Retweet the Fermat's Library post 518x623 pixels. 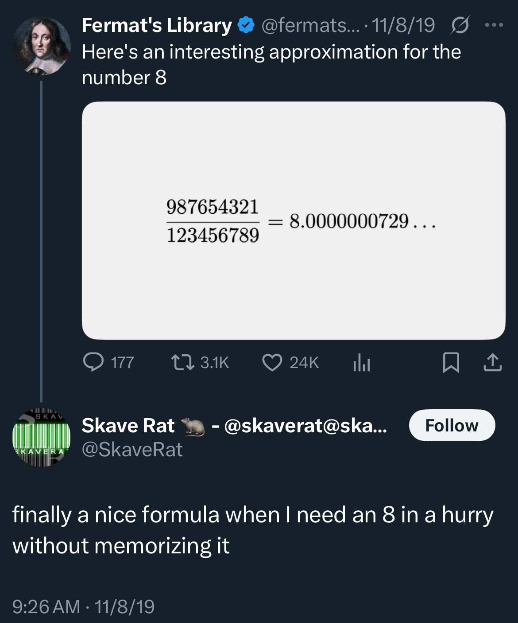(200, 362)
